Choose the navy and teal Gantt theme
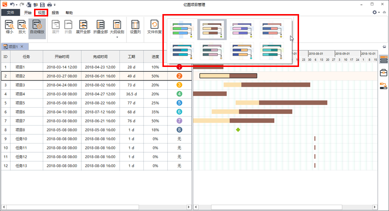 click(x=182, y=51)
